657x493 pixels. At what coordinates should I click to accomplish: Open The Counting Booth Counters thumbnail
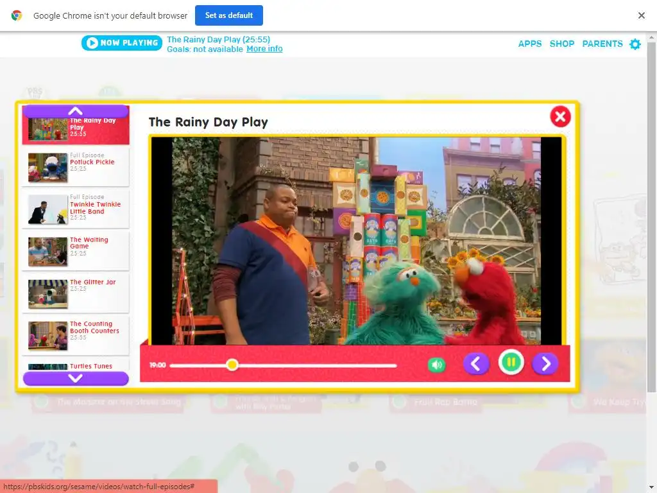coord(47,336)
